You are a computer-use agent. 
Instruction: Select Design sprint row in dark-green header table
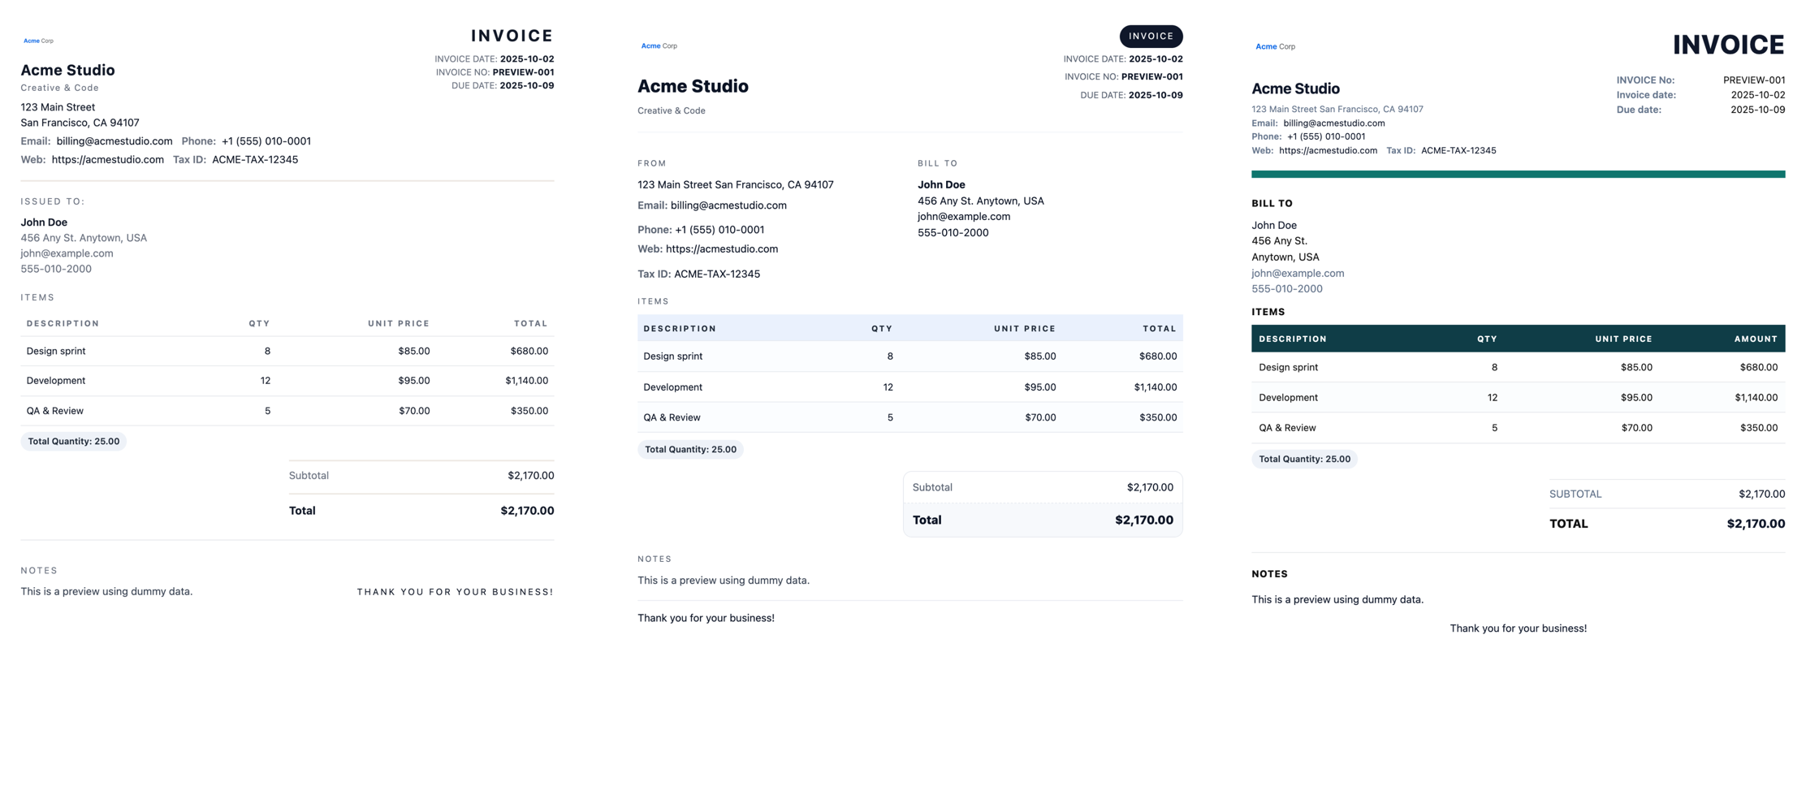pos(1517,368)
